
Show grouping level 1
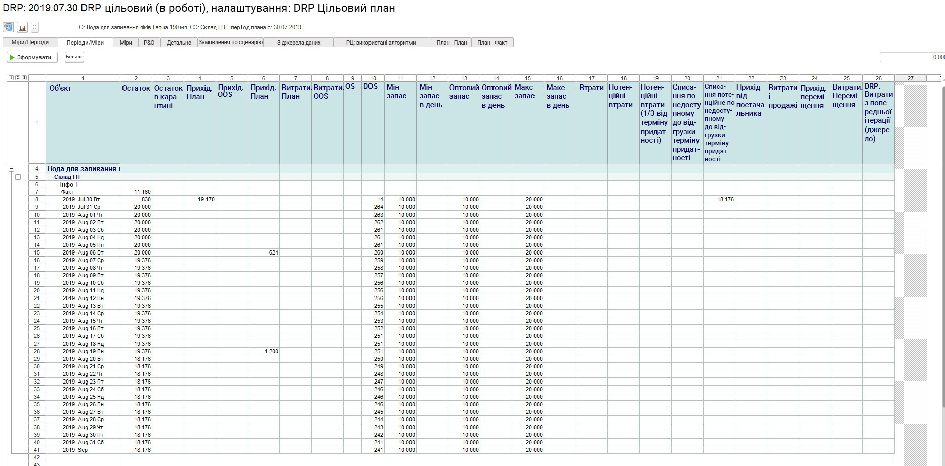[x=11, y=78]
